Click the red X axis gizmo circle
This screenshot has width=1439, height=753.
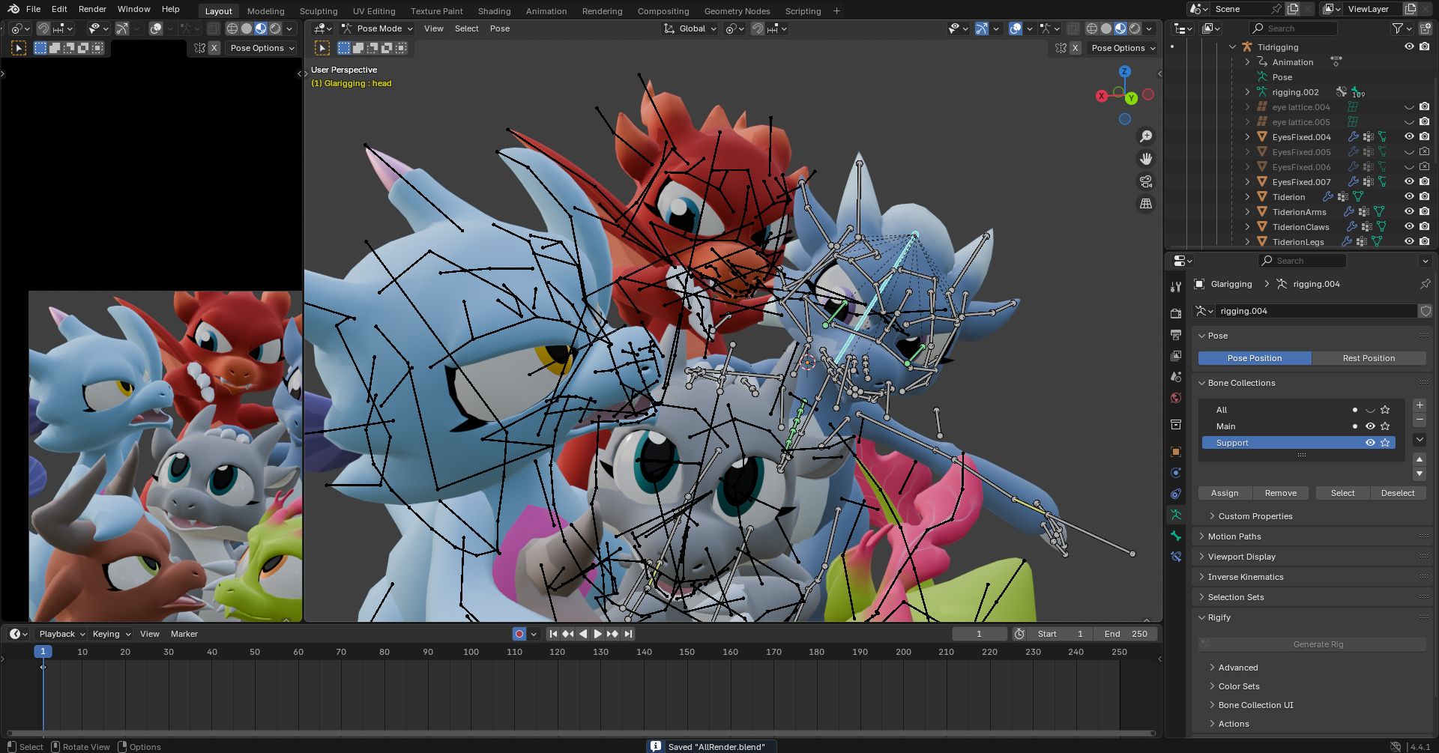coord(1102,96)
